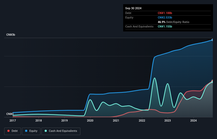The image size is (217, 139).
Task: Click the CN¥1.155b cash value
Action: click(165, 26)
